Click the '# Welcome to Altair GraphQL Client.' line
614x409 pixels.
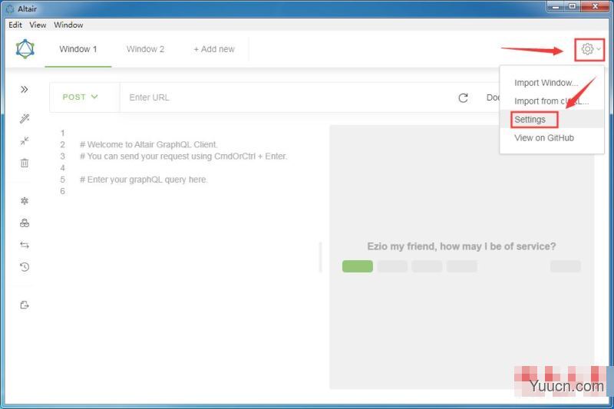[x=148, y=144]
